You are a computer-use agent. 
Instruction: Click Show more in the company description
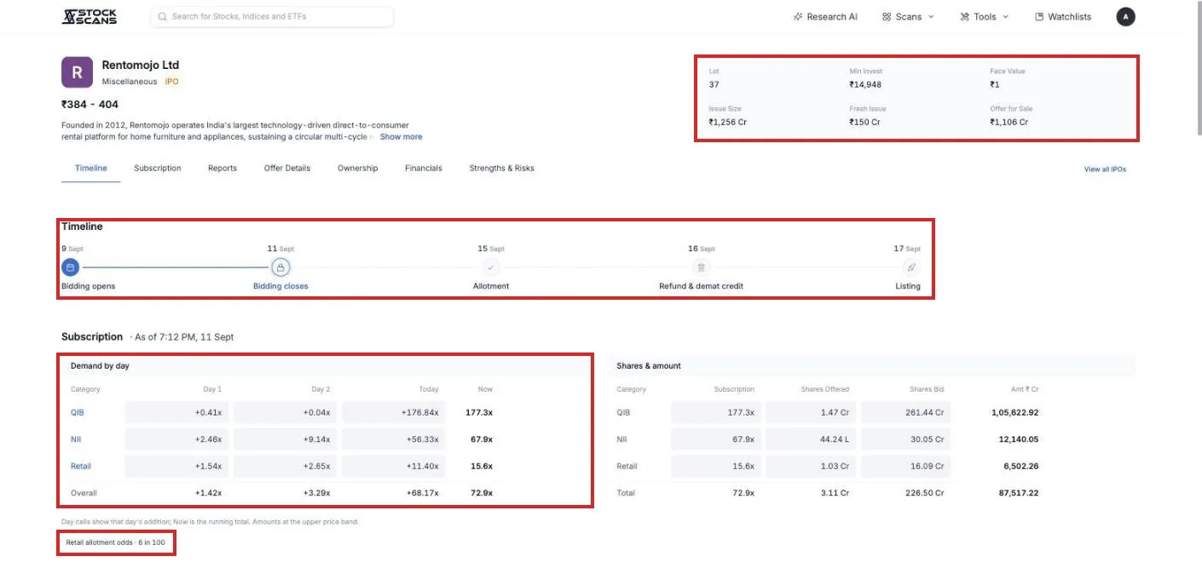(x=401, y=136)
